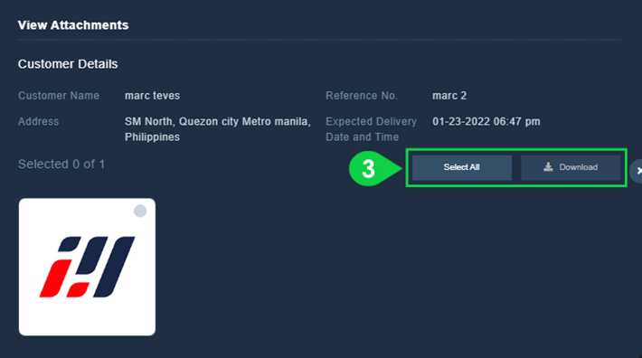Click the Download button
This screenshot has height=358, width=642.
point(571,167)
